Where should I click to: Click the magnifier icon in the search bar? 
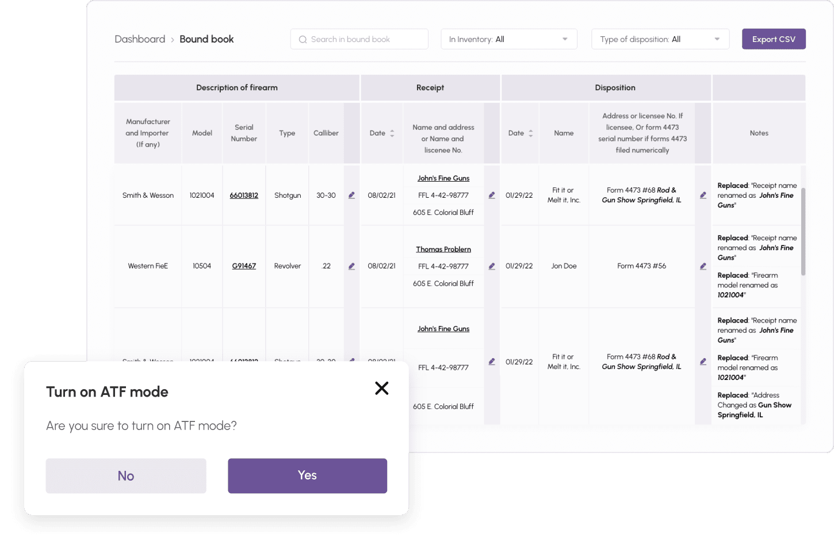303,39
